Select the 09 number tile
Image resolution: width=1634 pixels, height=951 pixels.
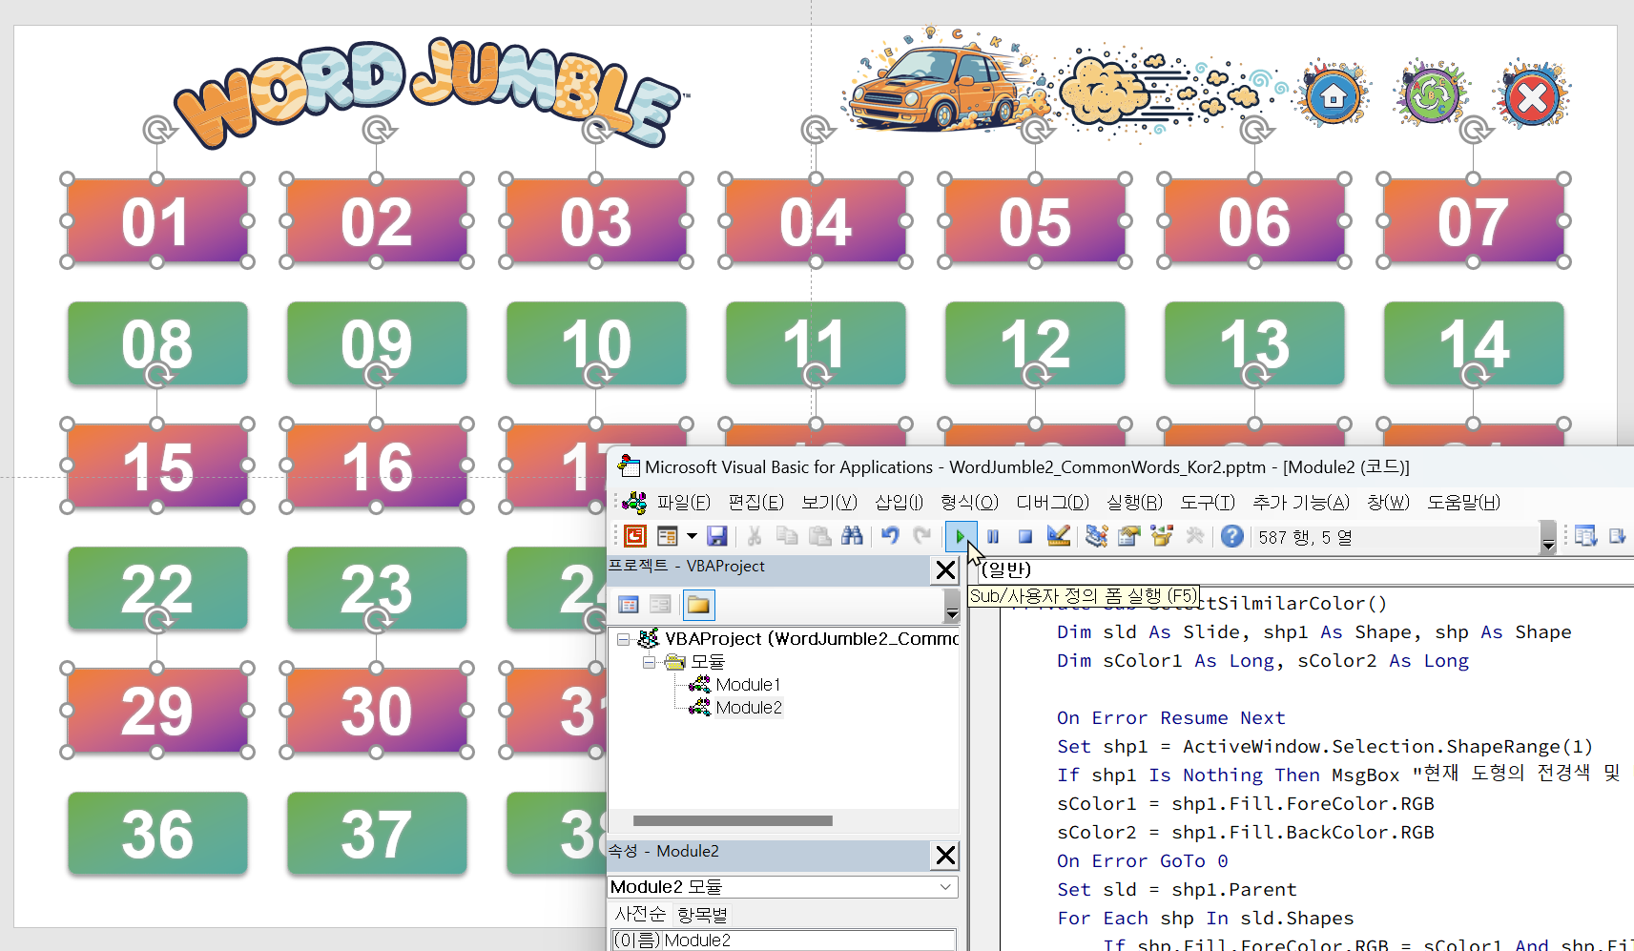[377, 343]
